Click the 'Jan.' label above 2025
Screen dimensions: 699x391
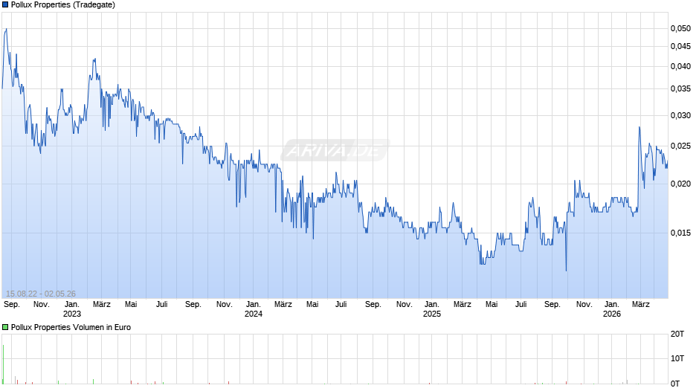pyautogui.click(x=431, y=305)
